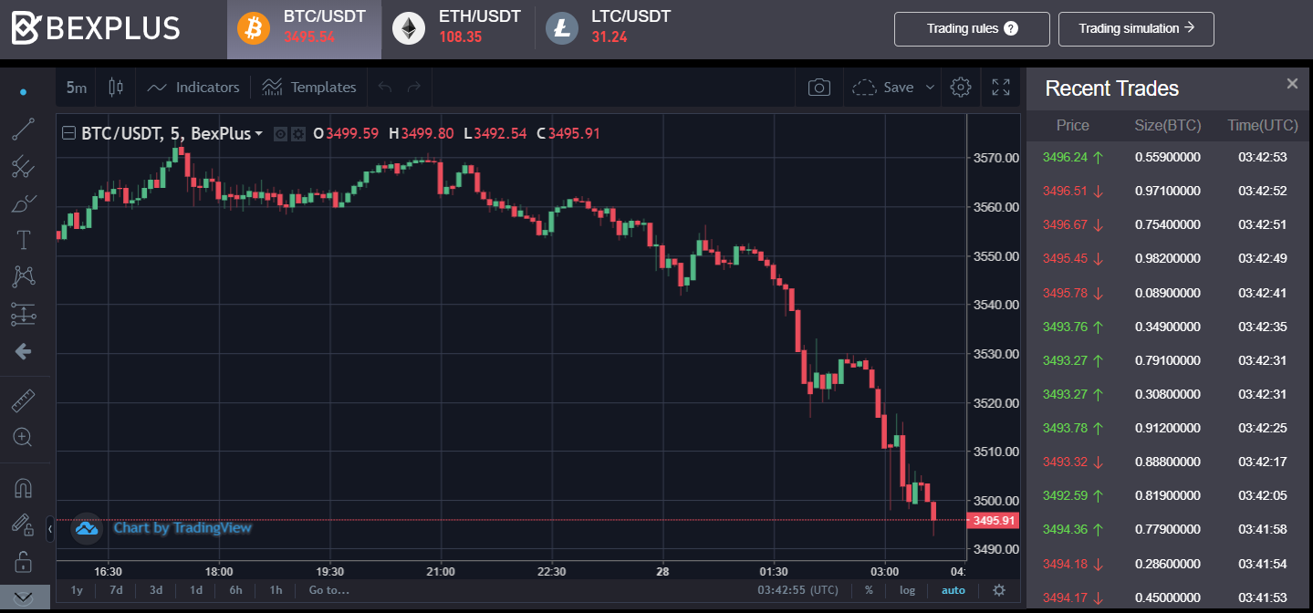
Task: Select the 1d timeframe range
Action: click(x=195, y=590)
